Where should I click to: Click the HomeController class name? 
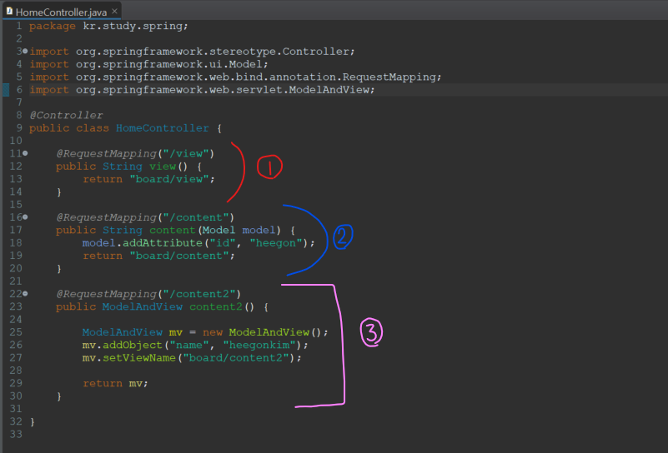163,128
